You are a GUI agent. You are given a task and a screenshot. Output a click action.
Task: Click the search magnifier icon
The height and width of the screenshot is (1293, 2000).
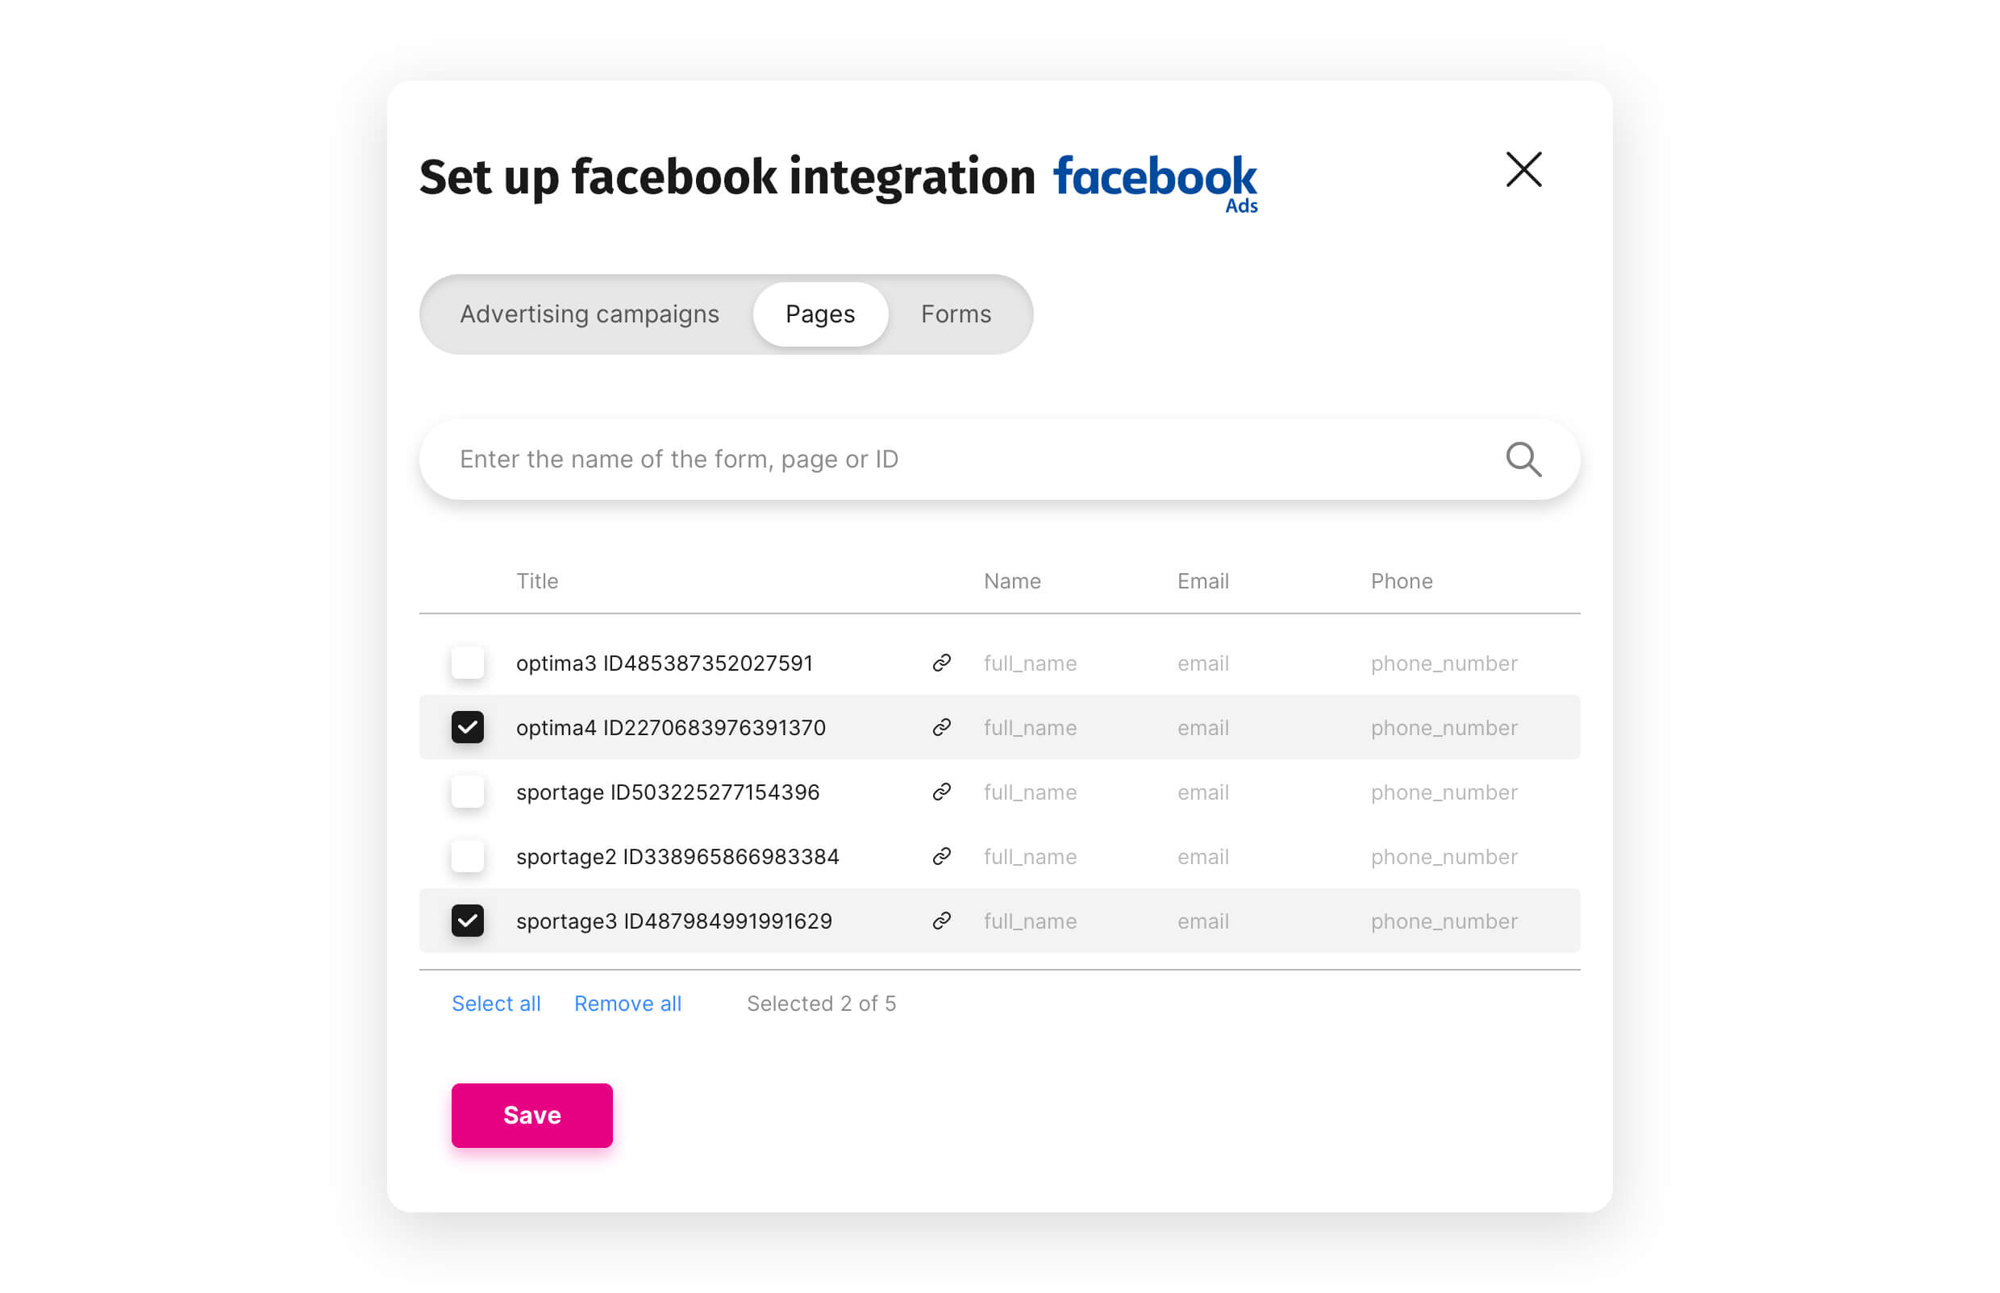pos(1523,459)
